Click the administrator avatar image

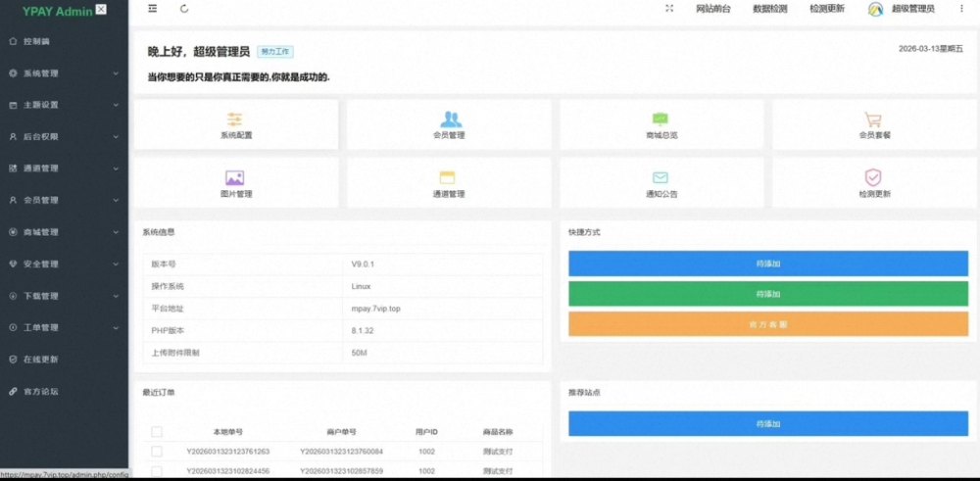tap(875, 10)
